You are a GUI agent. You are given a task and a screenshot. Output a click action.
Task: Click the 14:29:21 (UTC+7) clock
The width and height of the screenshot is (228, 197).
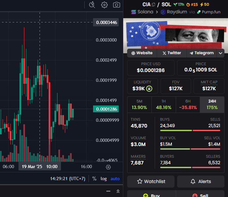[x=67, y=179]
